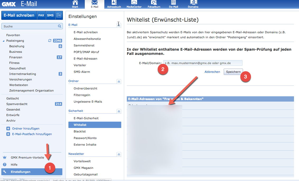Select the E-Mail tab at top
299x181 pixels.
click(x=95, y=4)
